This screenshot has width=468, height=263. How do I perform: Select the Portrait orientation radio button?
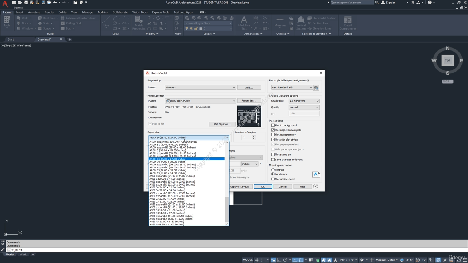[x=273, y=170]
